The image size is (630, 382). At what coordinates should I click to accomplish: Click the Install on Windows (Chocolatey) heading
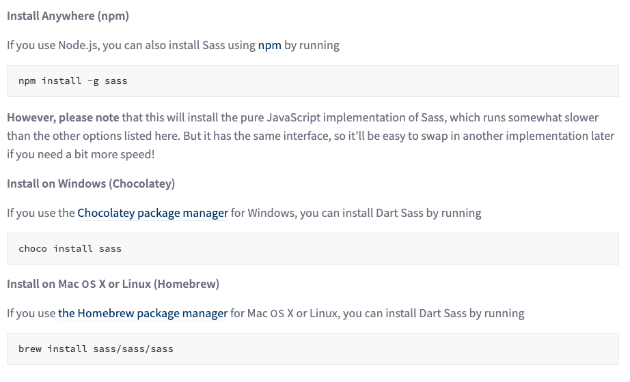(x=91, y=183)
